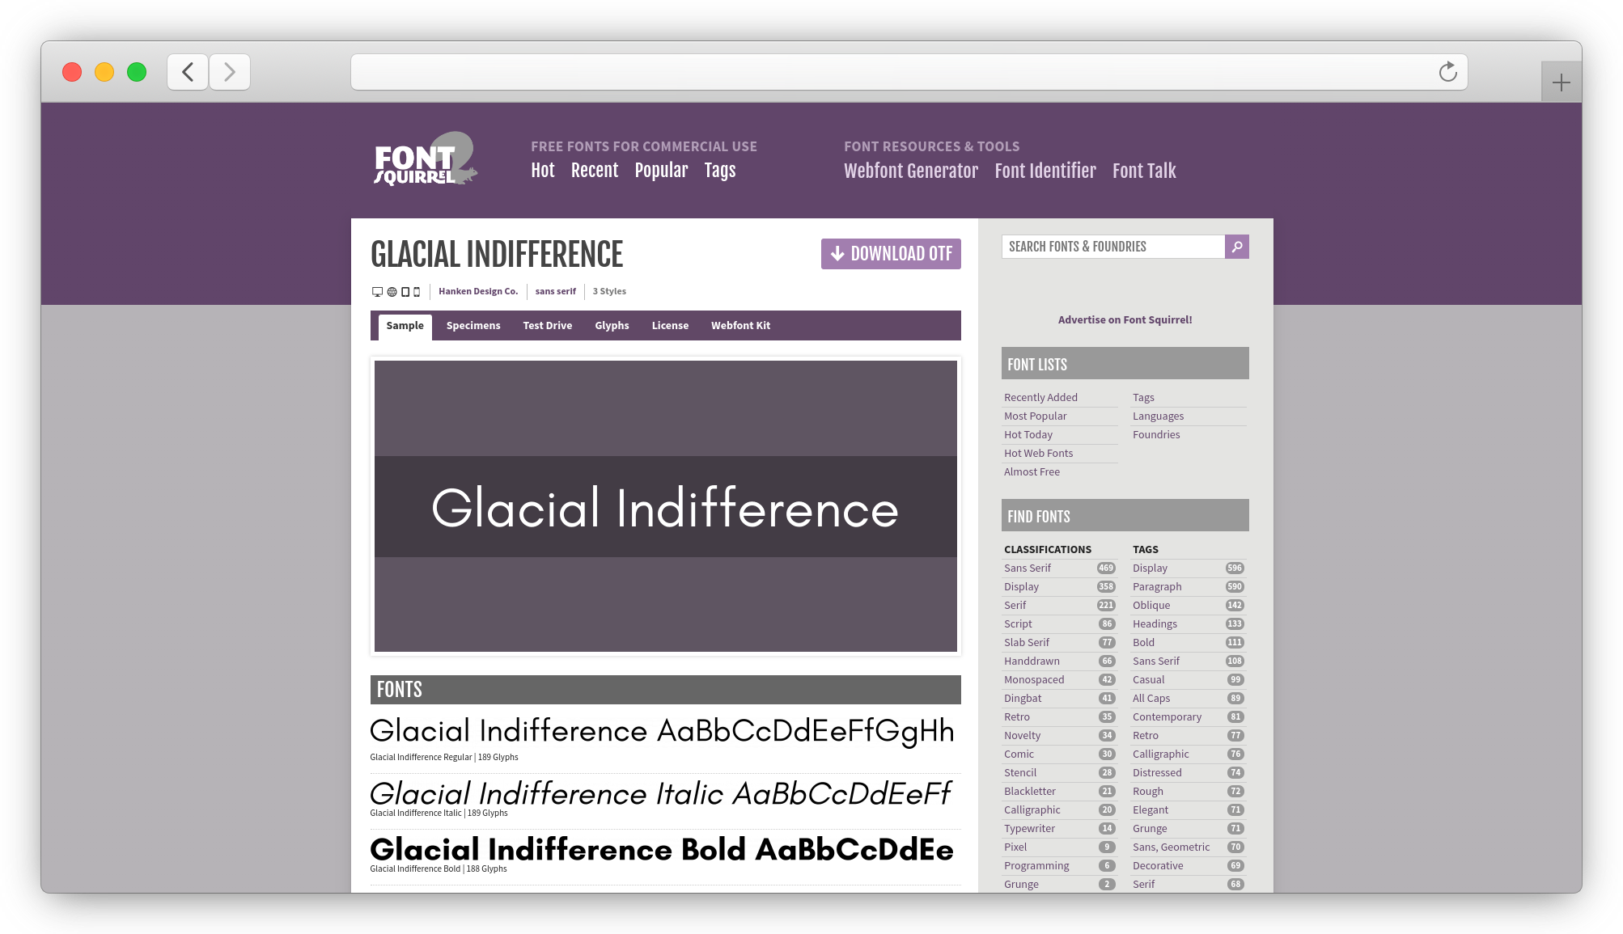Click the app phone usage icon

(417, 292)
